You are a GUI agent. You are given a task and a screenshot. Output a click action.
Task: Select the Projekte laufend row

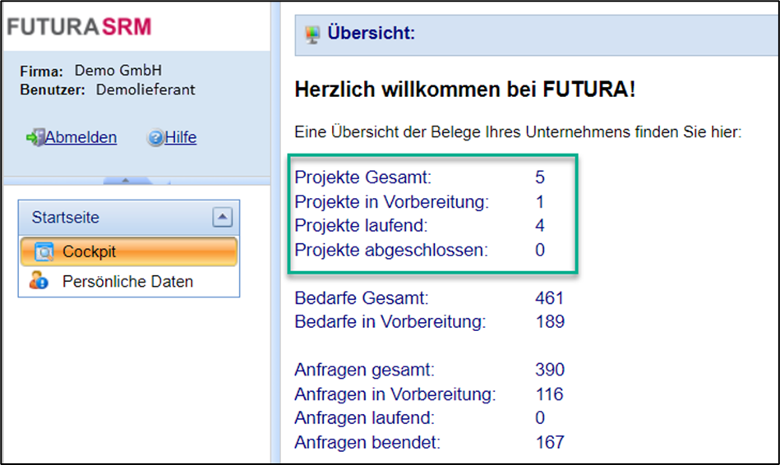pyautogui.click(x=361, y=226)
